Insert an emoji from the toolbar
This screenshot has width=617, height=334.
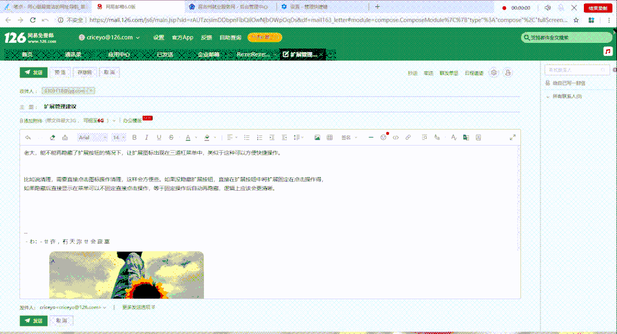[384, 137]
